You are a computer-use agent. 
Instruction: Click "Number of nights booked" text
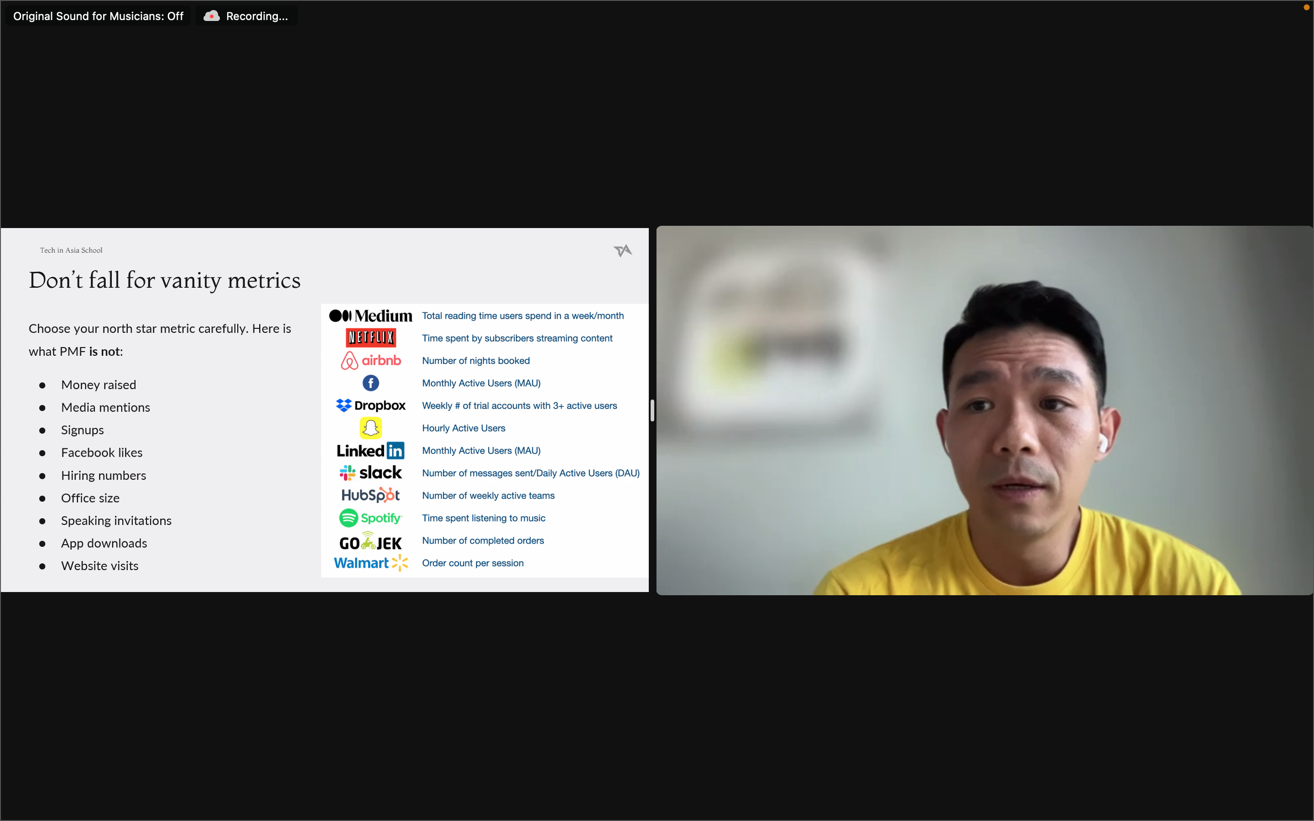coord(476,360)
